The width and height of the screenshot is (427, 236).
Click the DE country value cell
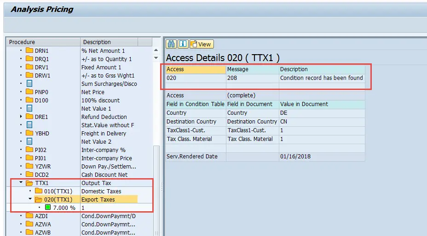click(322, 113)
